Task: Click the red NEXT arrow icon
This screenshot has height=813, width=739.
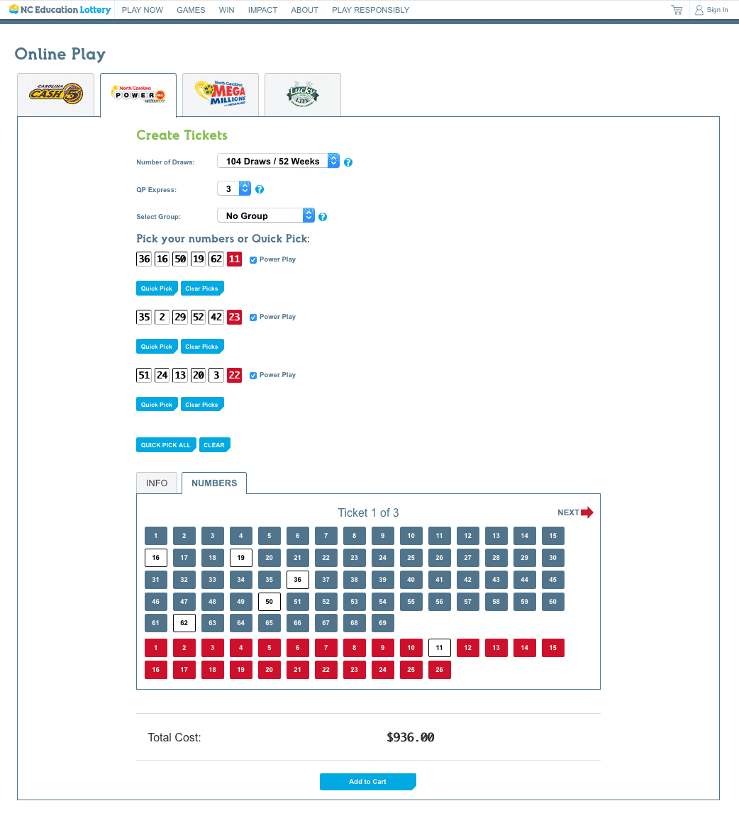Action: tap(587, 512)
